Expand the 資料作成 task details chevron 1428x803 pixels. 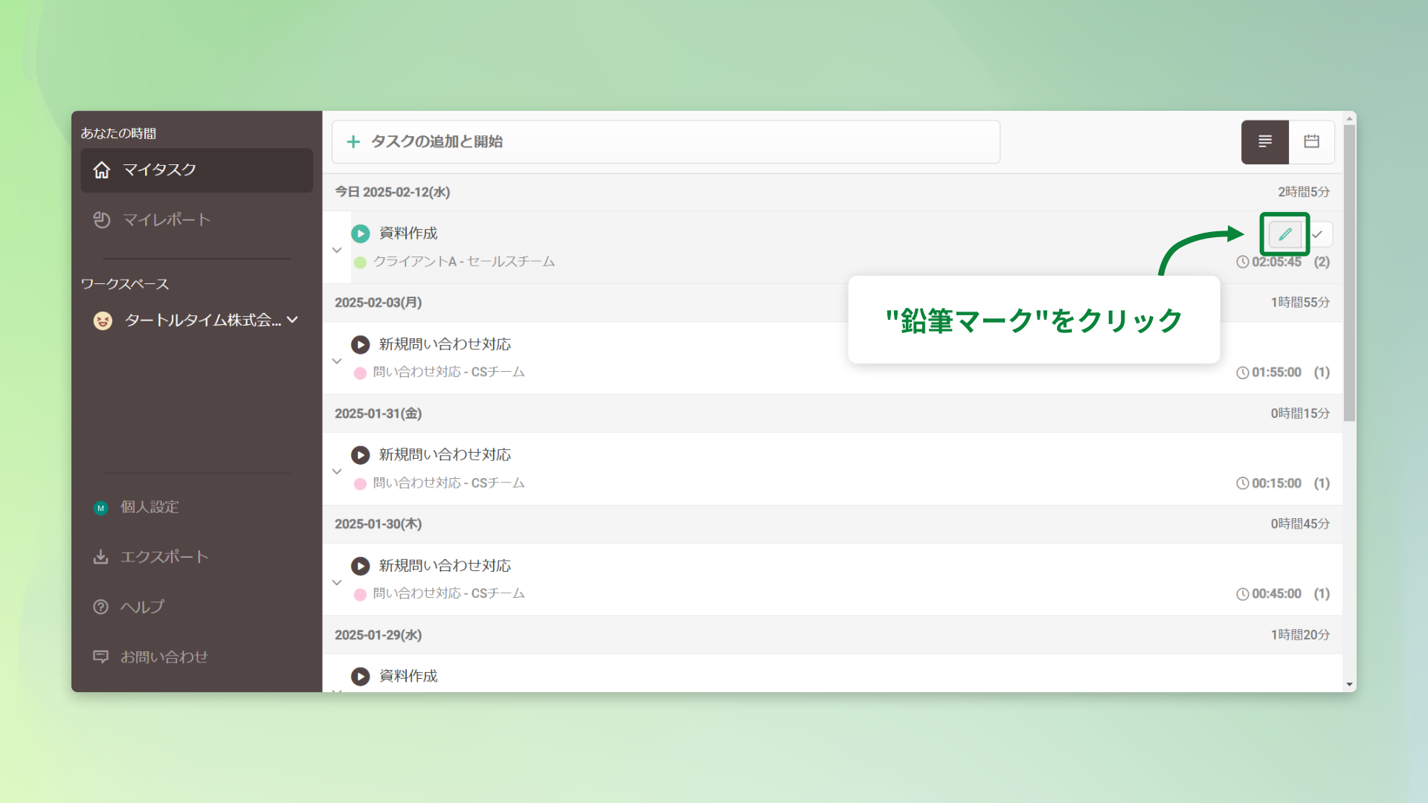(337, 250)
